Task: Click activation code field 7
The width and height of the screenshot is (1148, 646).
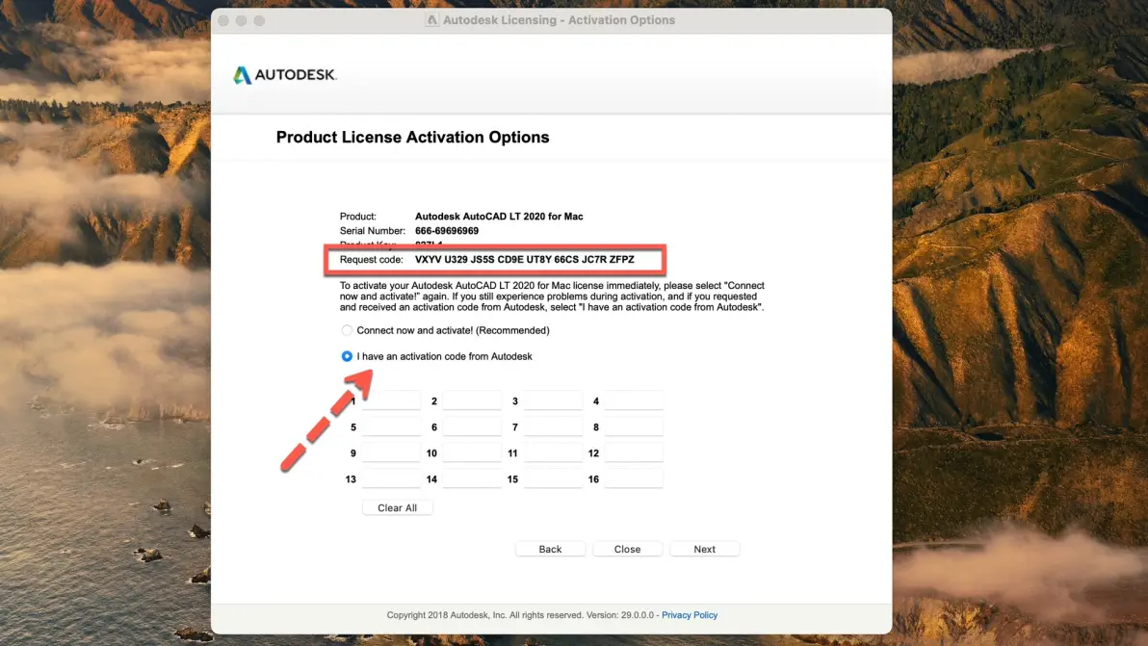Action: pos(553,427)
